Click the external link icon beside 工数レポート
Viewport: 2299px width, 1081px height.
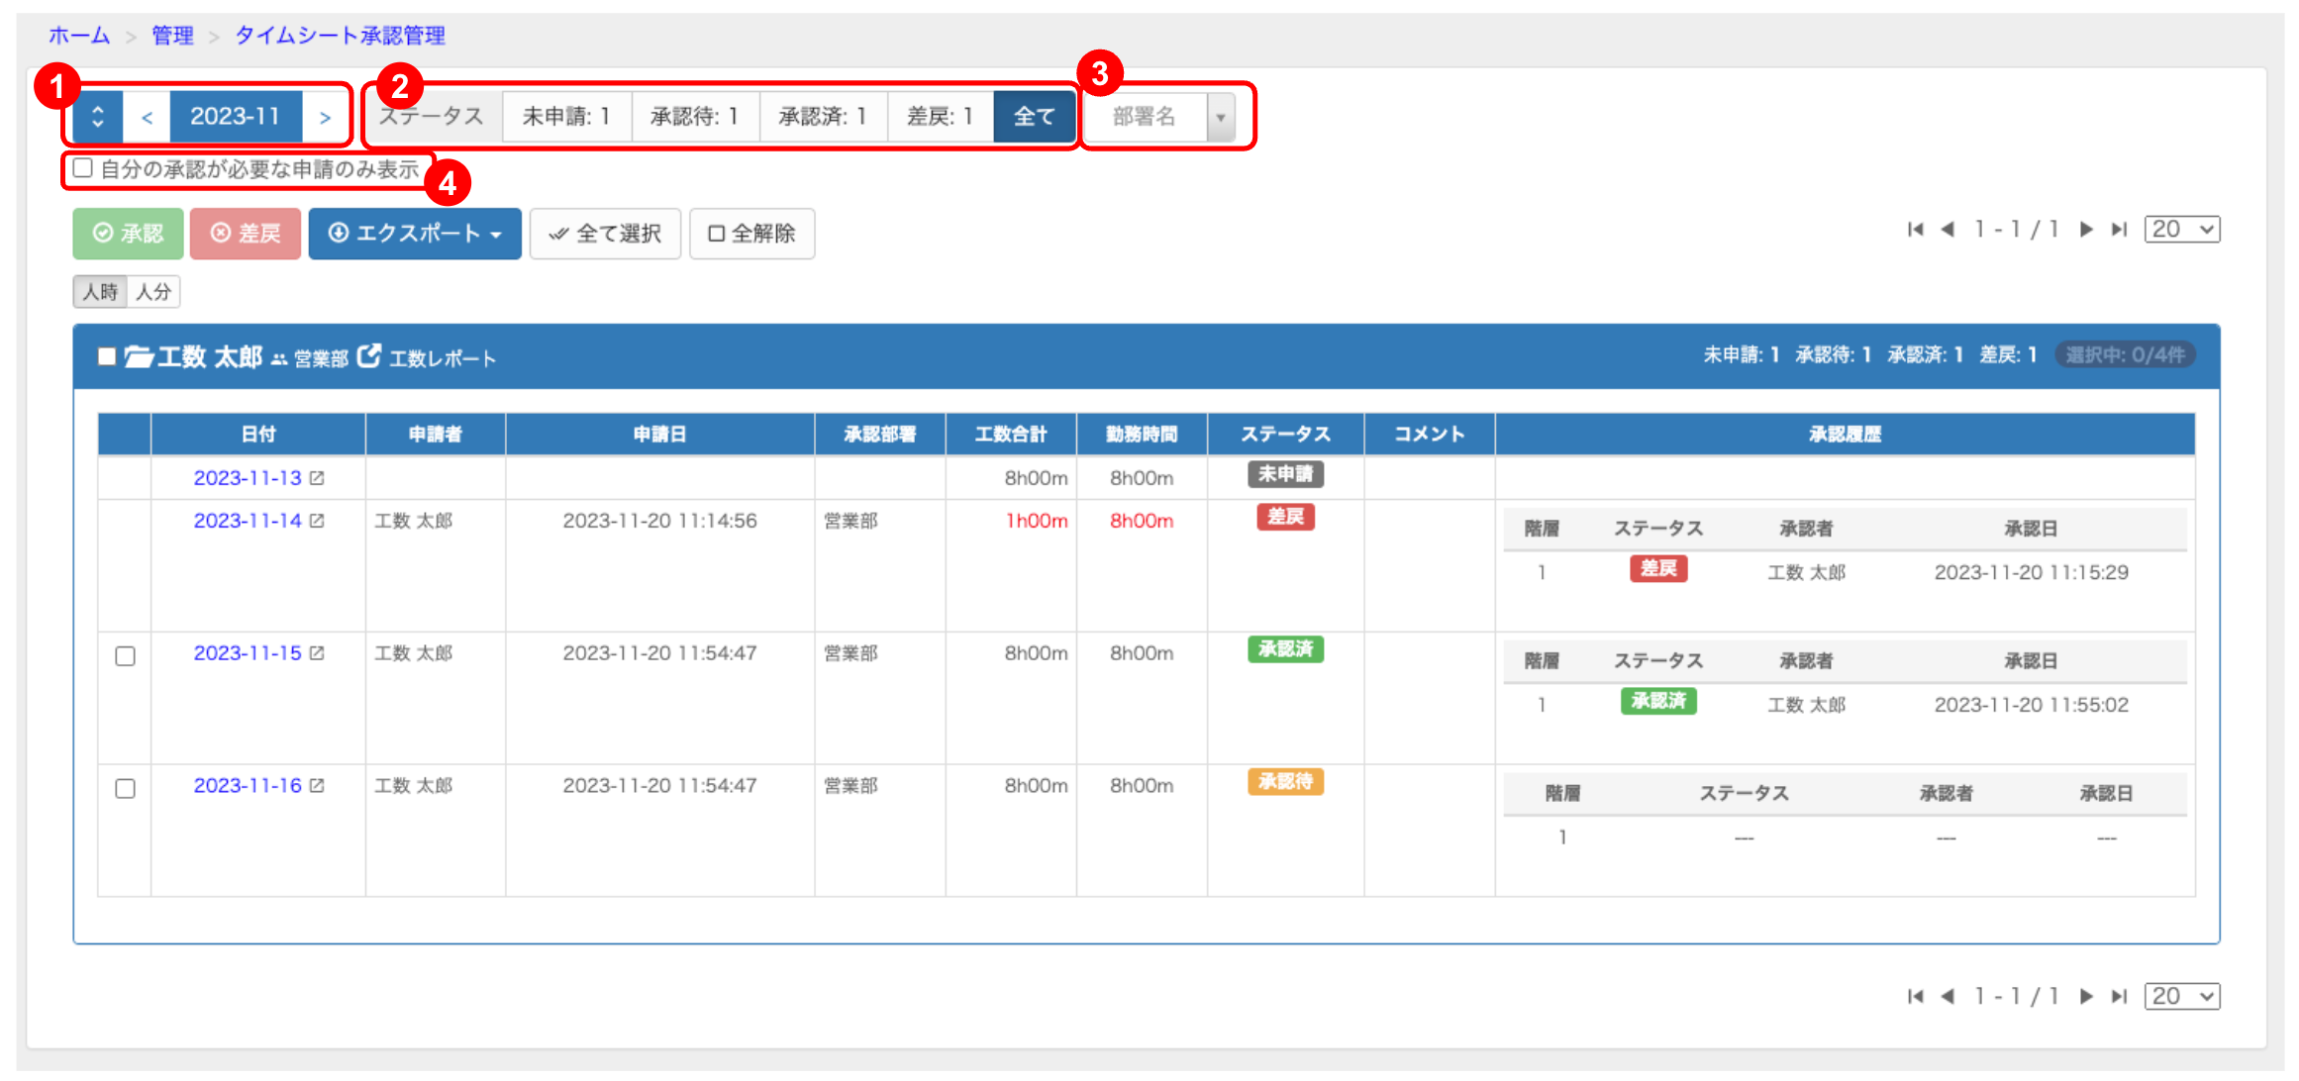click(x=369, y=355)
